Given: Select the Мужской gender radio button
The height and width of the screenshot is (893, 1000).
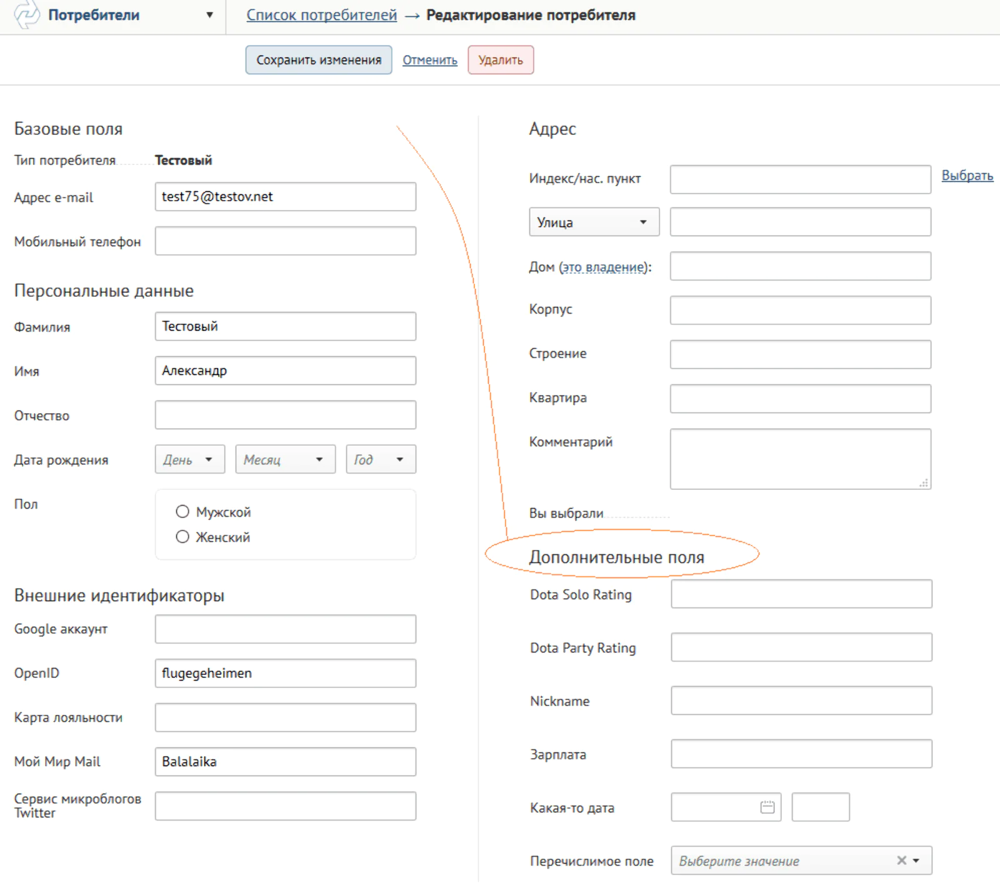Looking at the screenshot, I should (x=182, y=512).
